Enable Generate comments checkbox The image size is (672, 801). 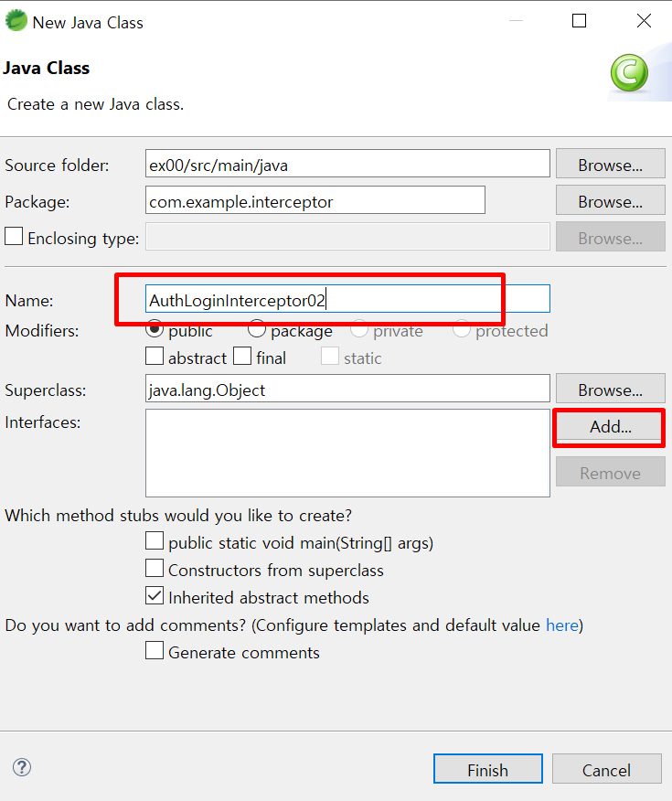click(155, 651)
